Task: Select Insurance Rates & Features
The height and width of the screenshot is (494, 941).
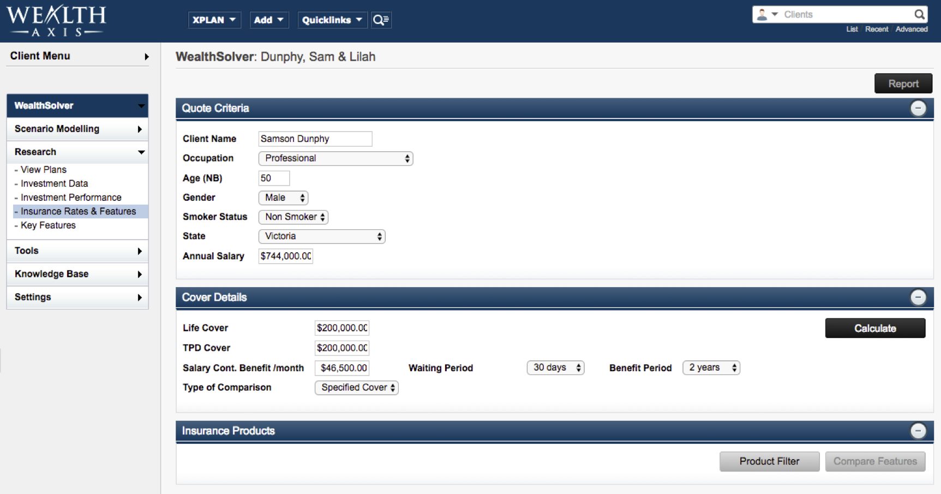Action: tap(80, 211)
